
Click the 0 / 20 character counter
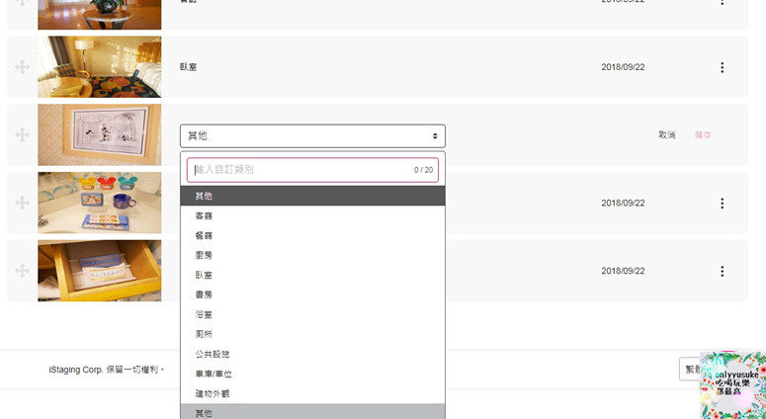423,170
